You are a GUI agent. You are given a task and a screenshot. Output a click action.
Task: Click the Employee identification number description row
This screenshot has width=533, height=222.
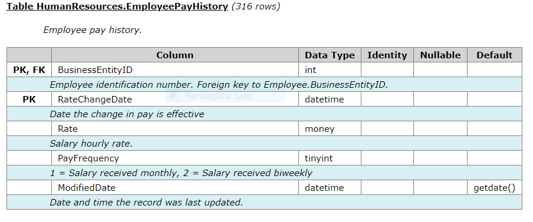(x=265, y=85)
